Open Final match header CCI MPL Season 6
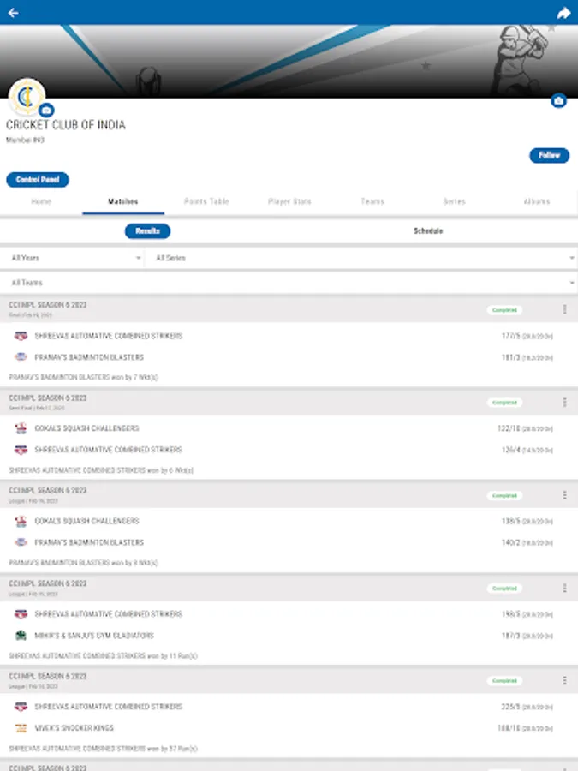The height and width of the screenshot is (771, 578). coord(48,305)
